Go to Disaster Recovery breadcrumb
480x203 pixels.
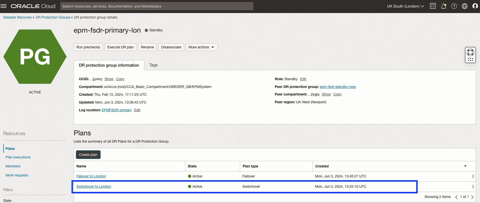point(18,17)
